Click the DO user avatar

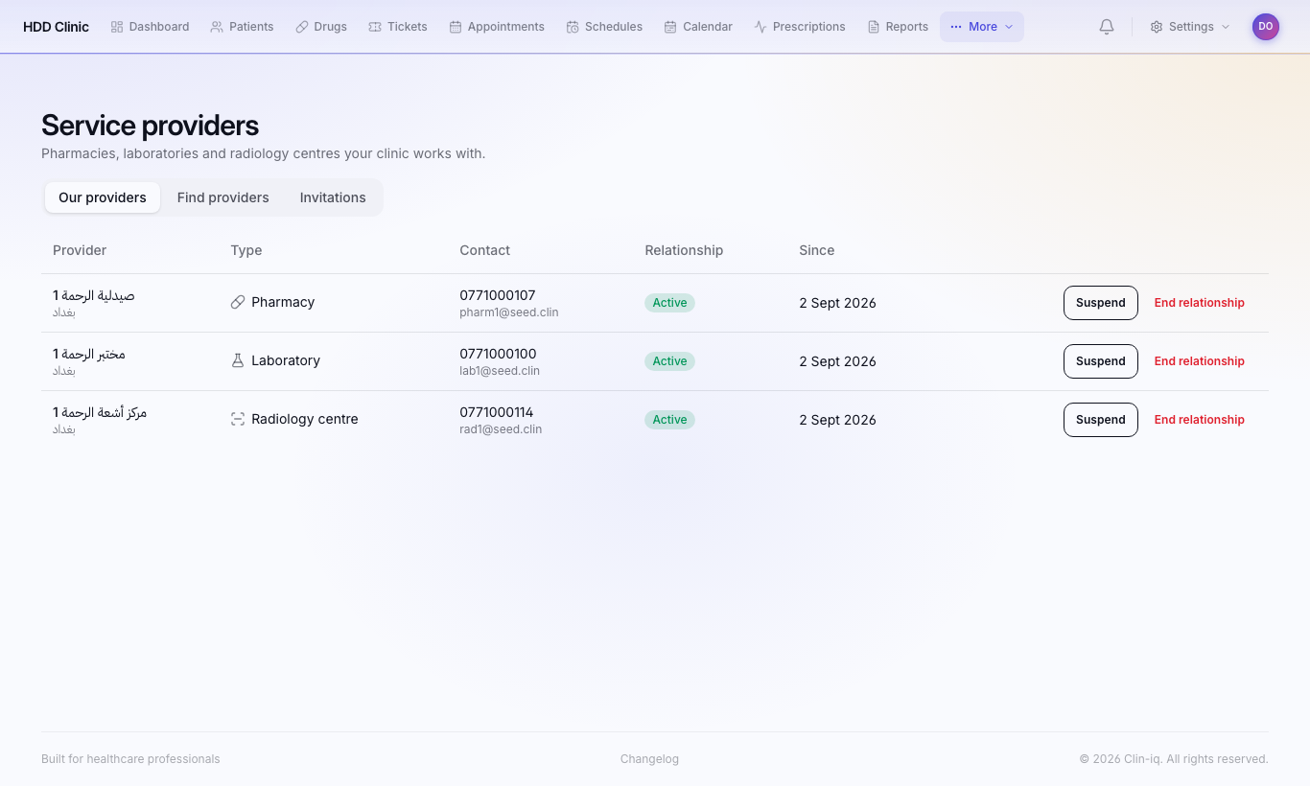[1266, 27]
